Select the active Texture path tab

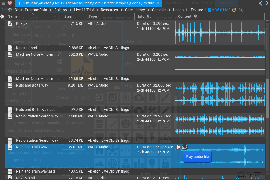pyautogui.click(x=88, y=3)
